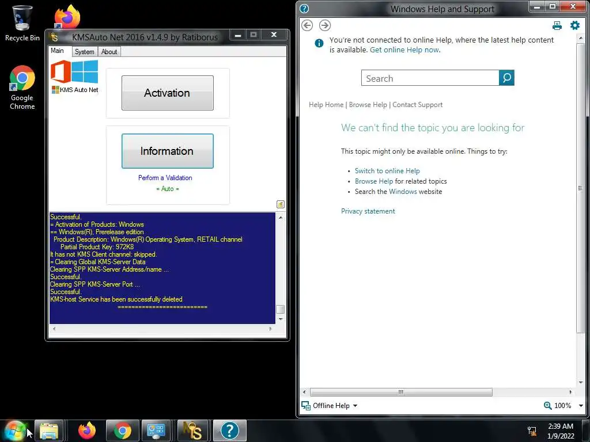Click the magnifier Search Help button

[x=506, y=78]
